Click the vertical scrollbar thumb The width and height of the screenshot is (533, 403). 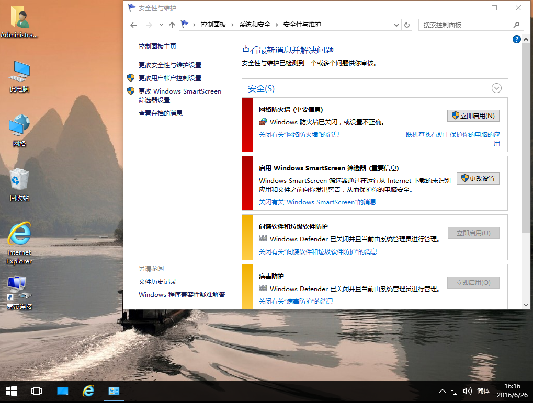click(526, 137)
